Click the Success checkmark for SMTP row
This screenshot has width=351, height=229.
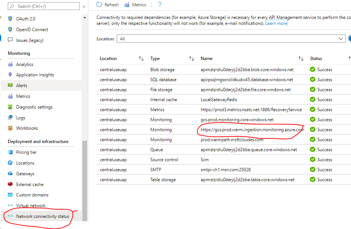coord(312,169)
